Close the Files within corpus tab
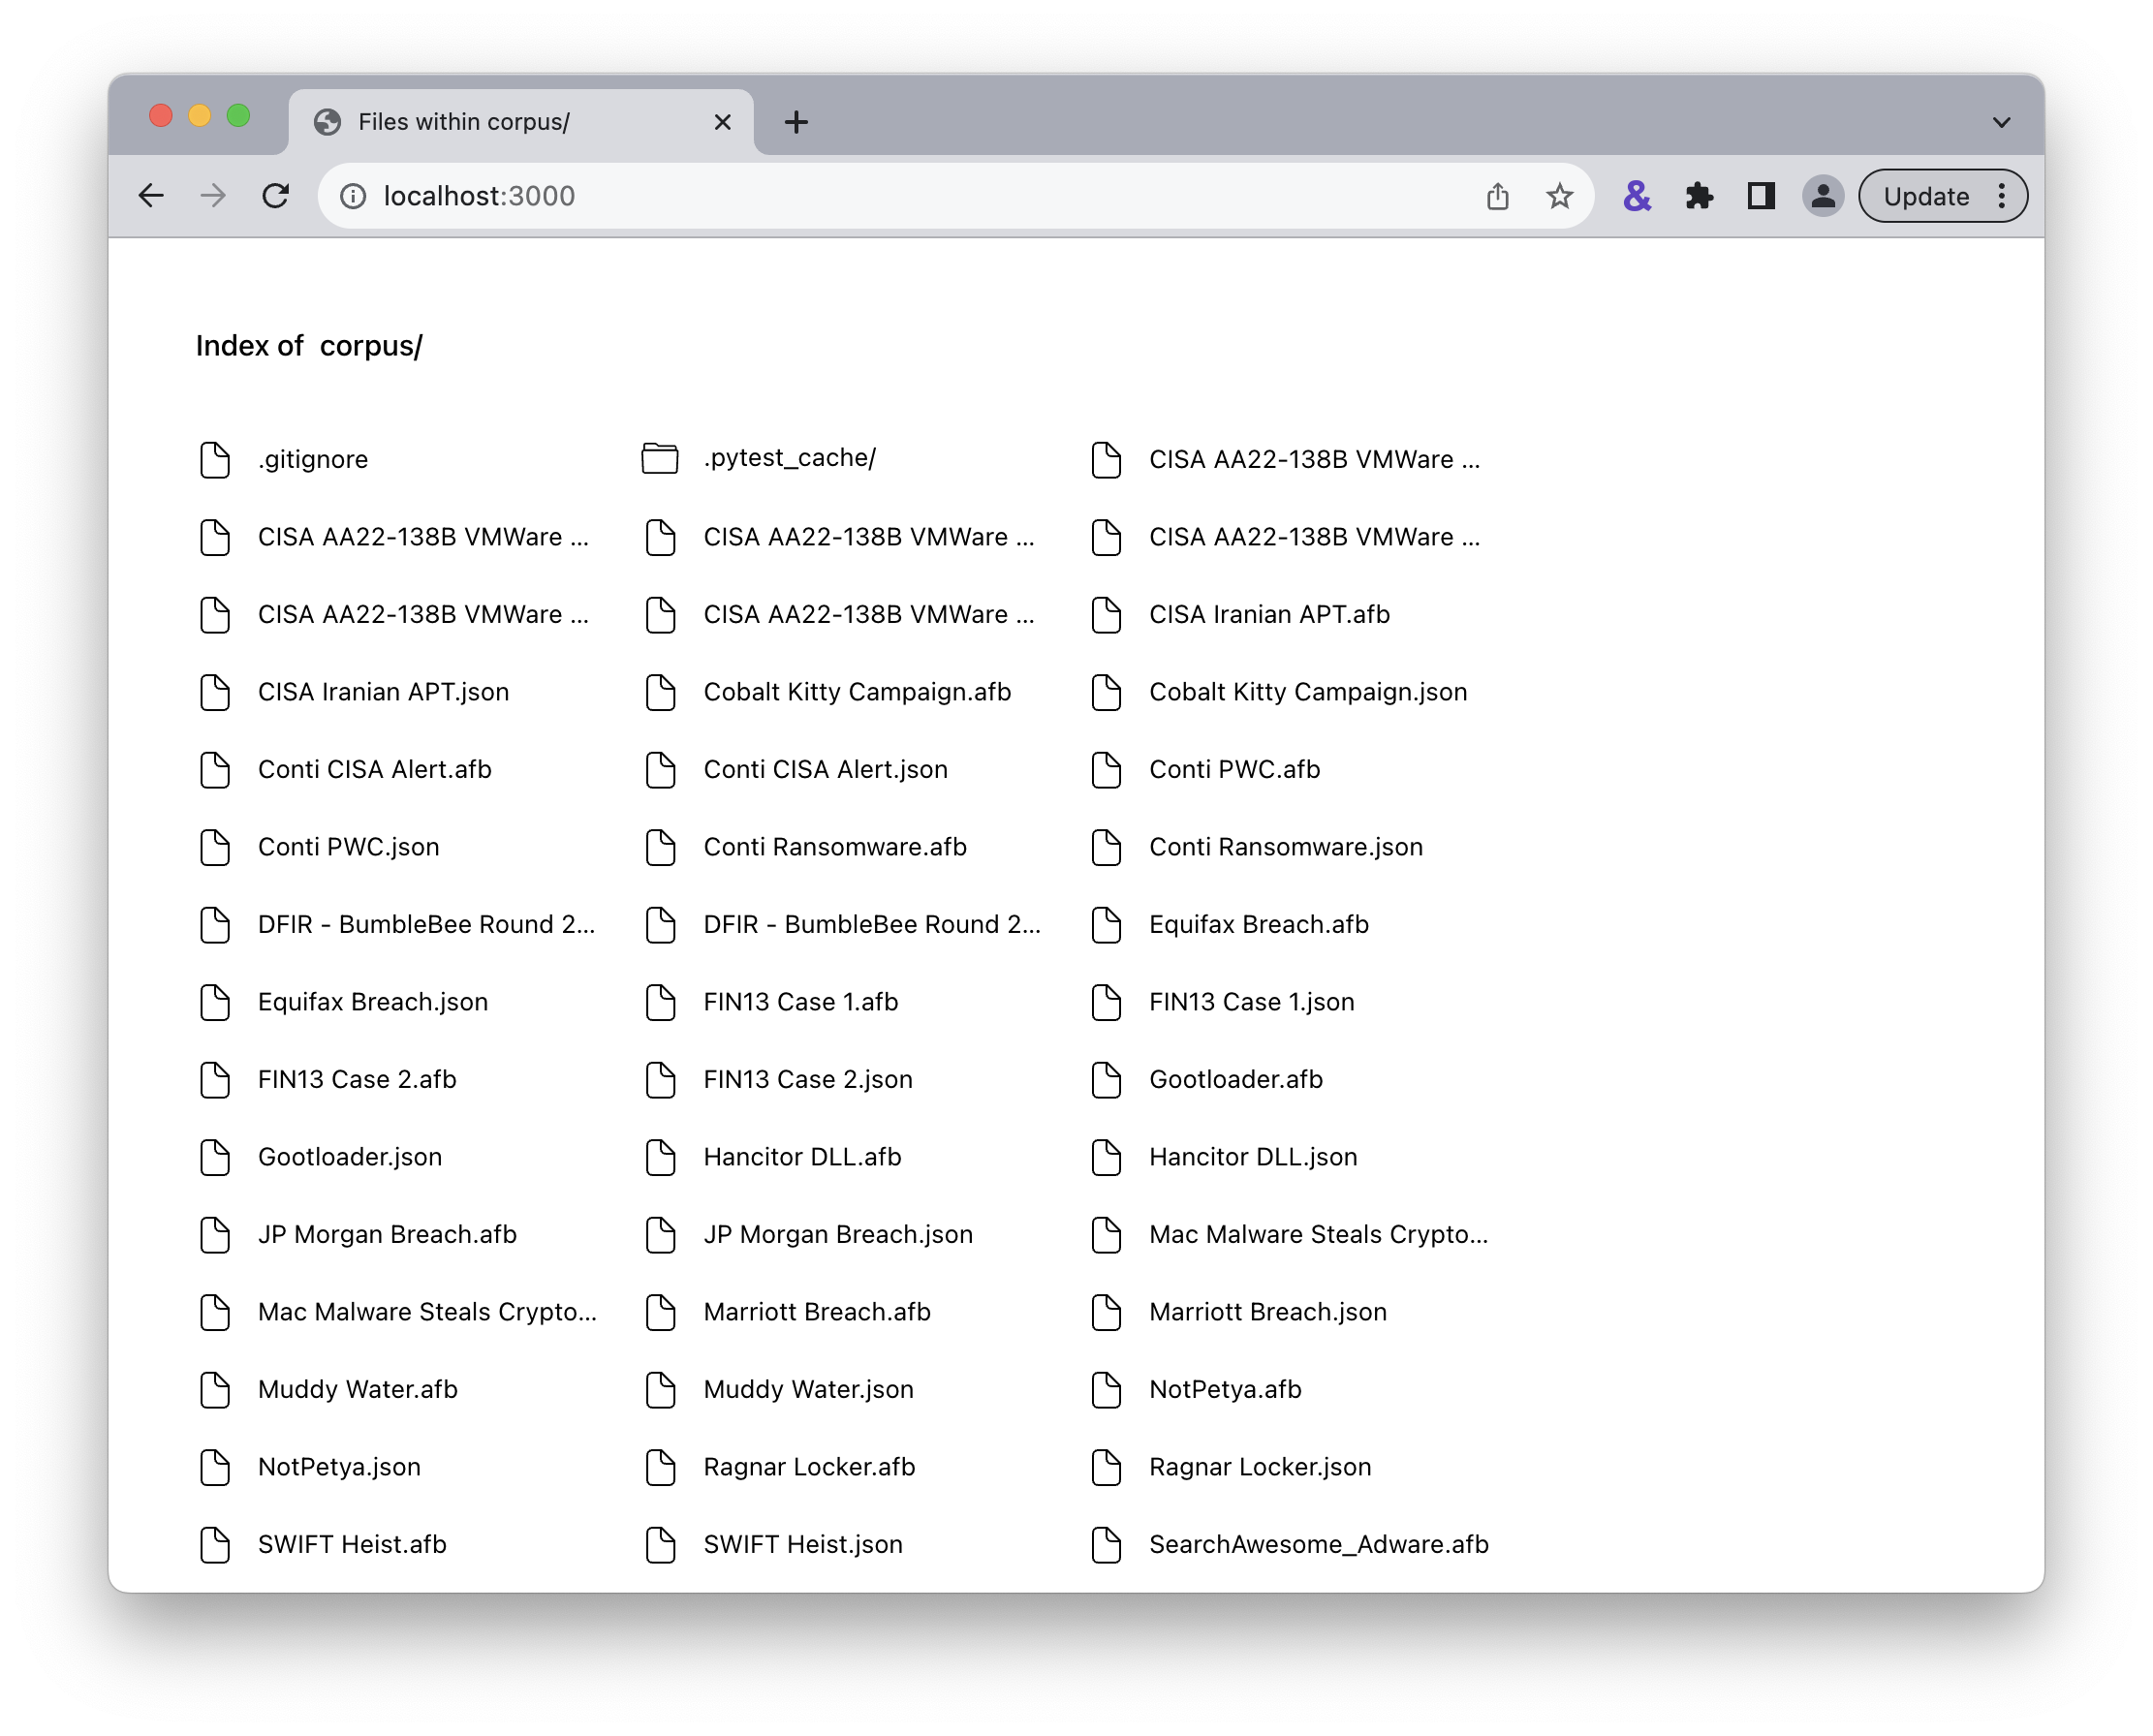 723,122
